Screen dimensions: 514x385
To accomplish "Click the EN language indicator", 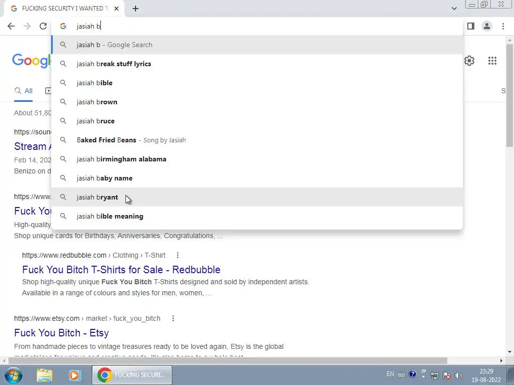I will coord(390,374).
